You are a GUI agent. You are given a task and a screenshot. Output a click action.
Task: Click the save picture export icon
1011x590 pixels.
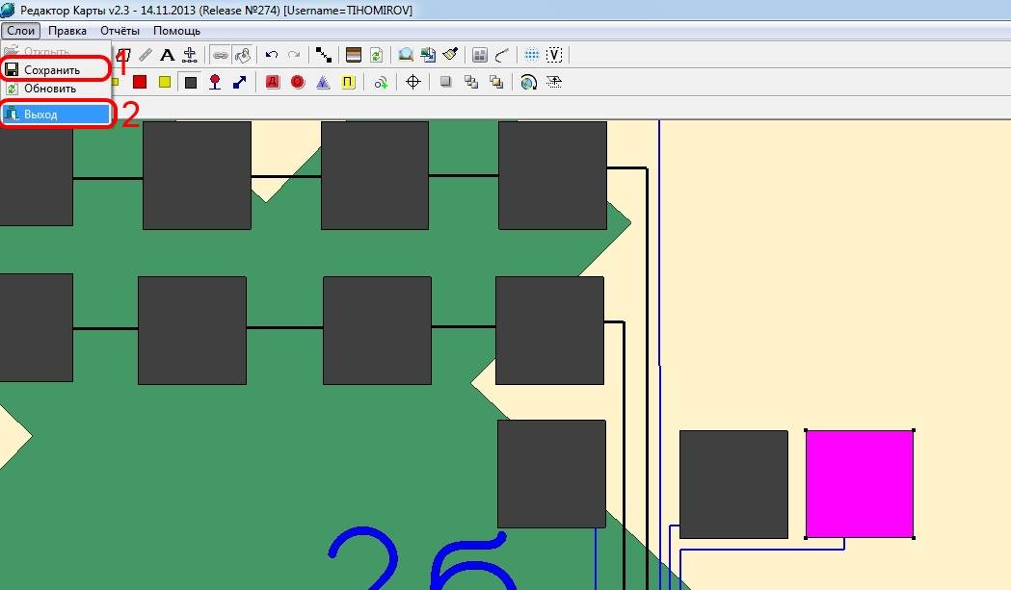click(428, 56)
